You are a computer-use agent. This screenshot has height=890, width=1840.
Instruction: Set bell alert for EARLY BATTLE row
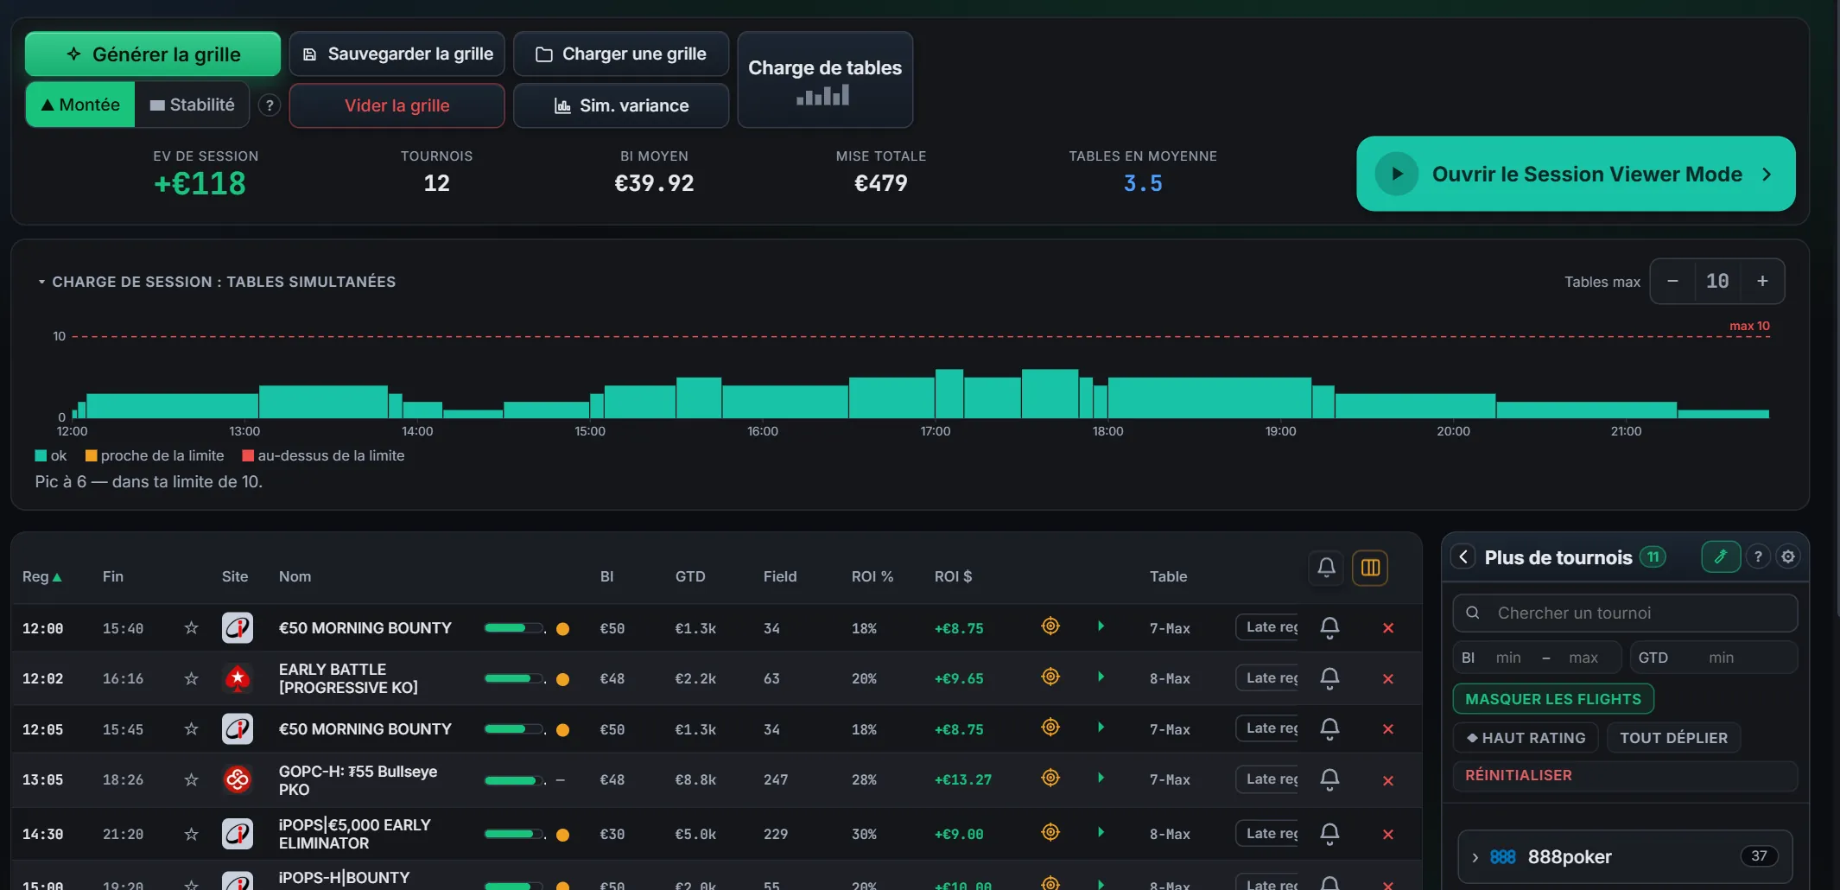(x=1329, y=678)
